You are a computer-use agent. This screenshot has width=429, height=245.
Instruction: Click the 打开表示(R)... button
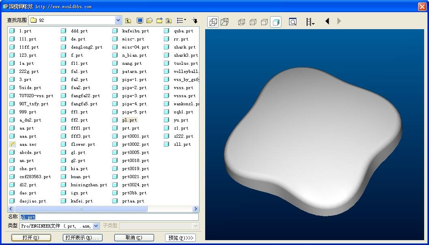click(x=83, y=238)
